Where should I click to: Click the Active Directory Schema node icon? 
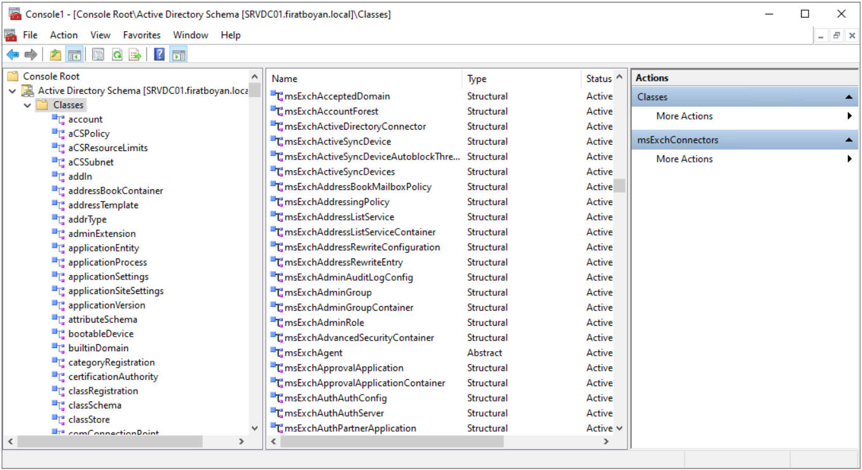27,91
